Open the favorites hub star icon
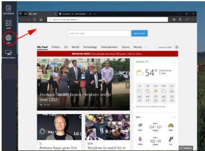The width and height of the screenshot is (205, 151). (174, 20)
